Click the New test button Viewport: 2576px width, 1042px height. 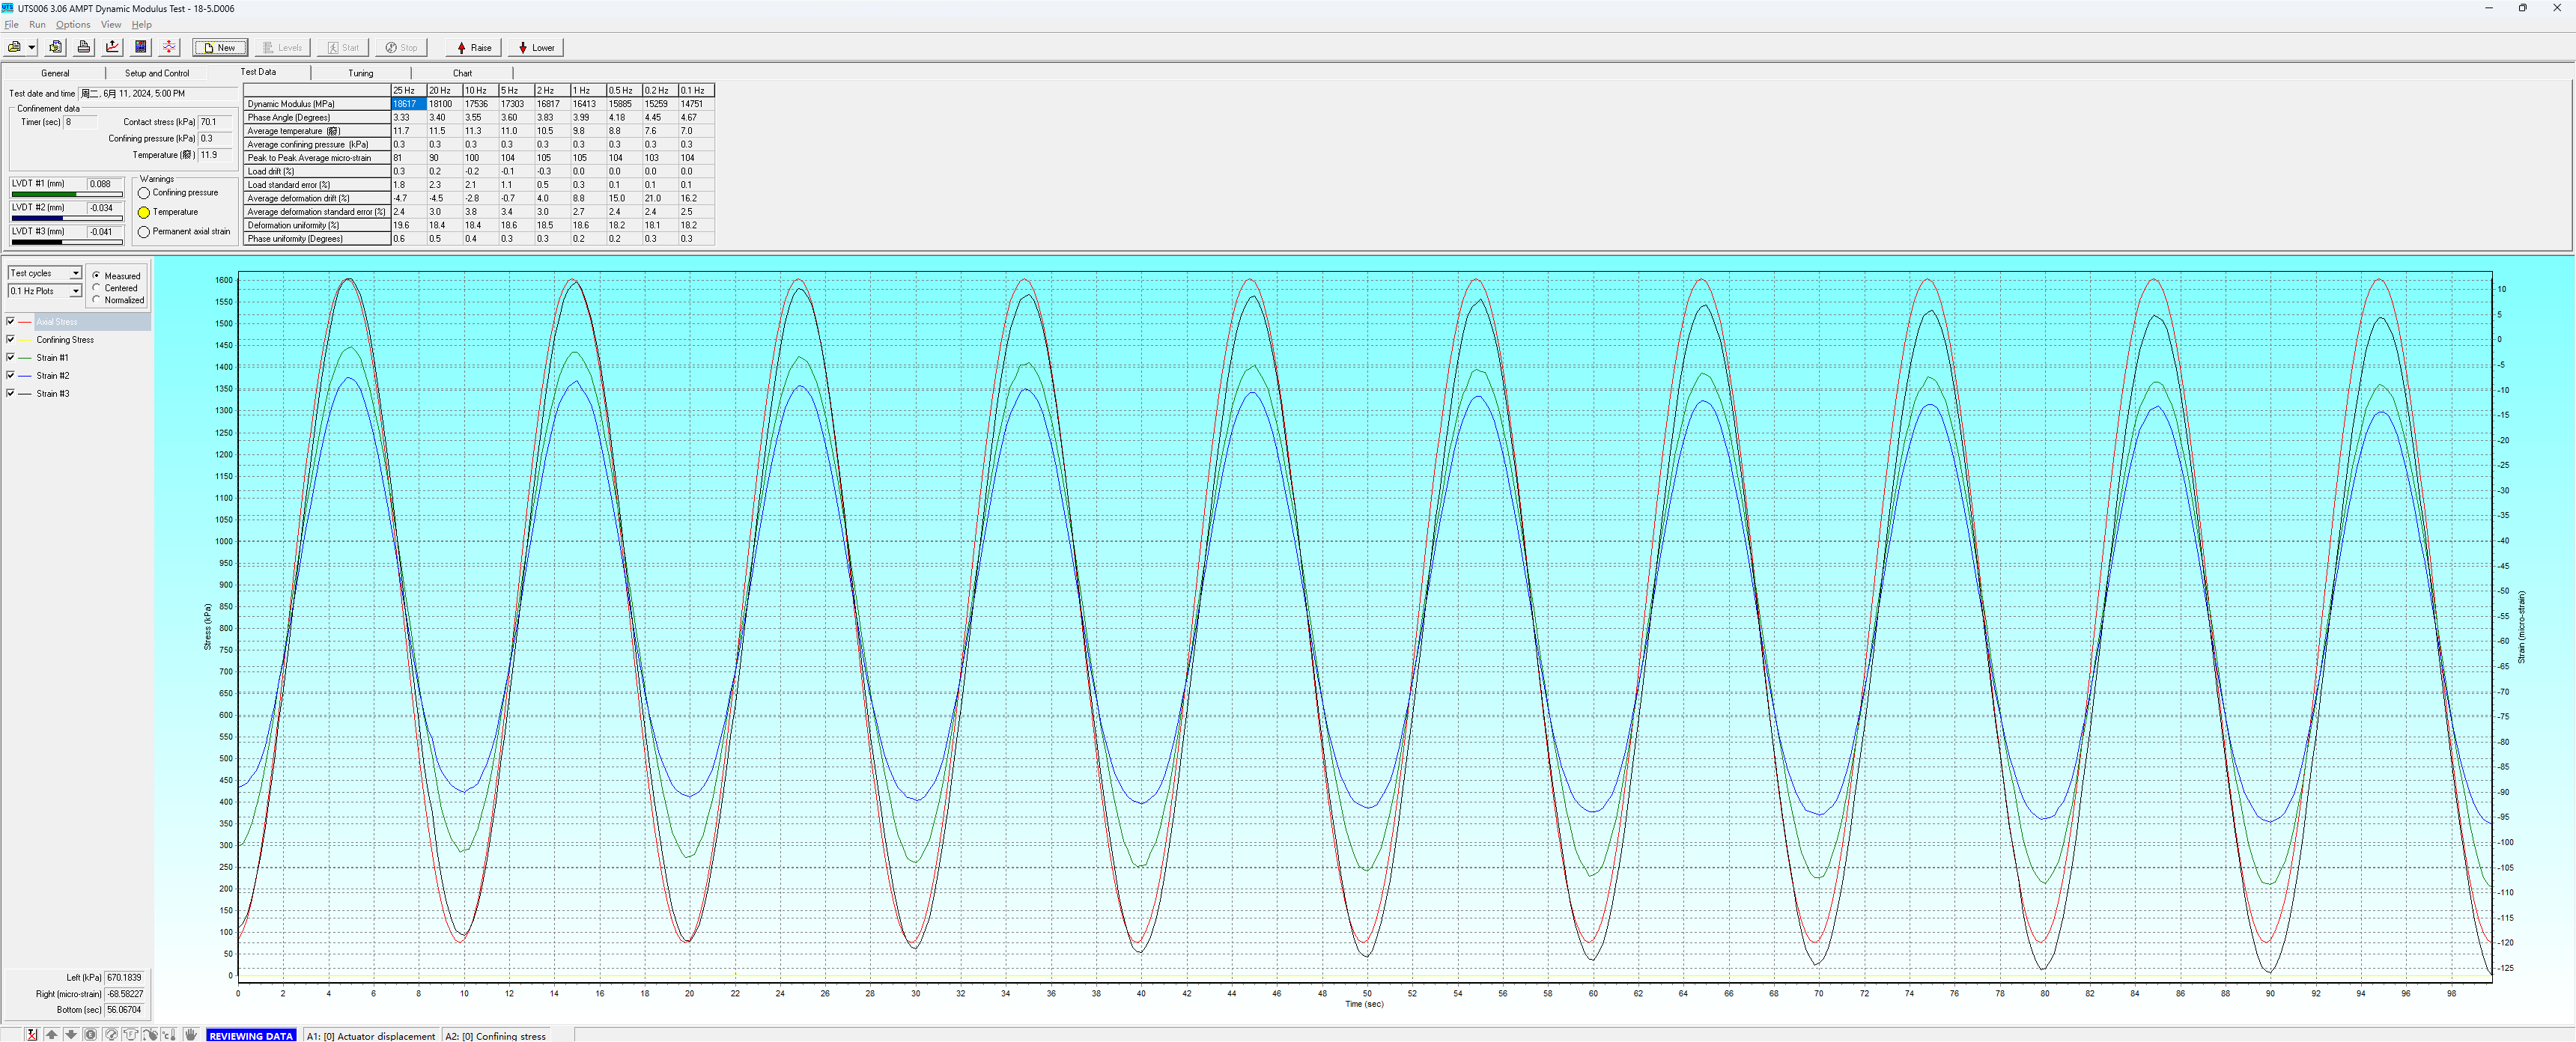[x=220, y=47]
